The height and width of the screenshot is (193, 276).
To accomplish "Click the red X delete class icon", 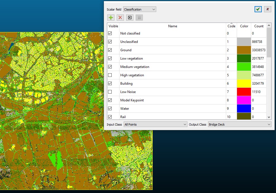I will (120, 18).
